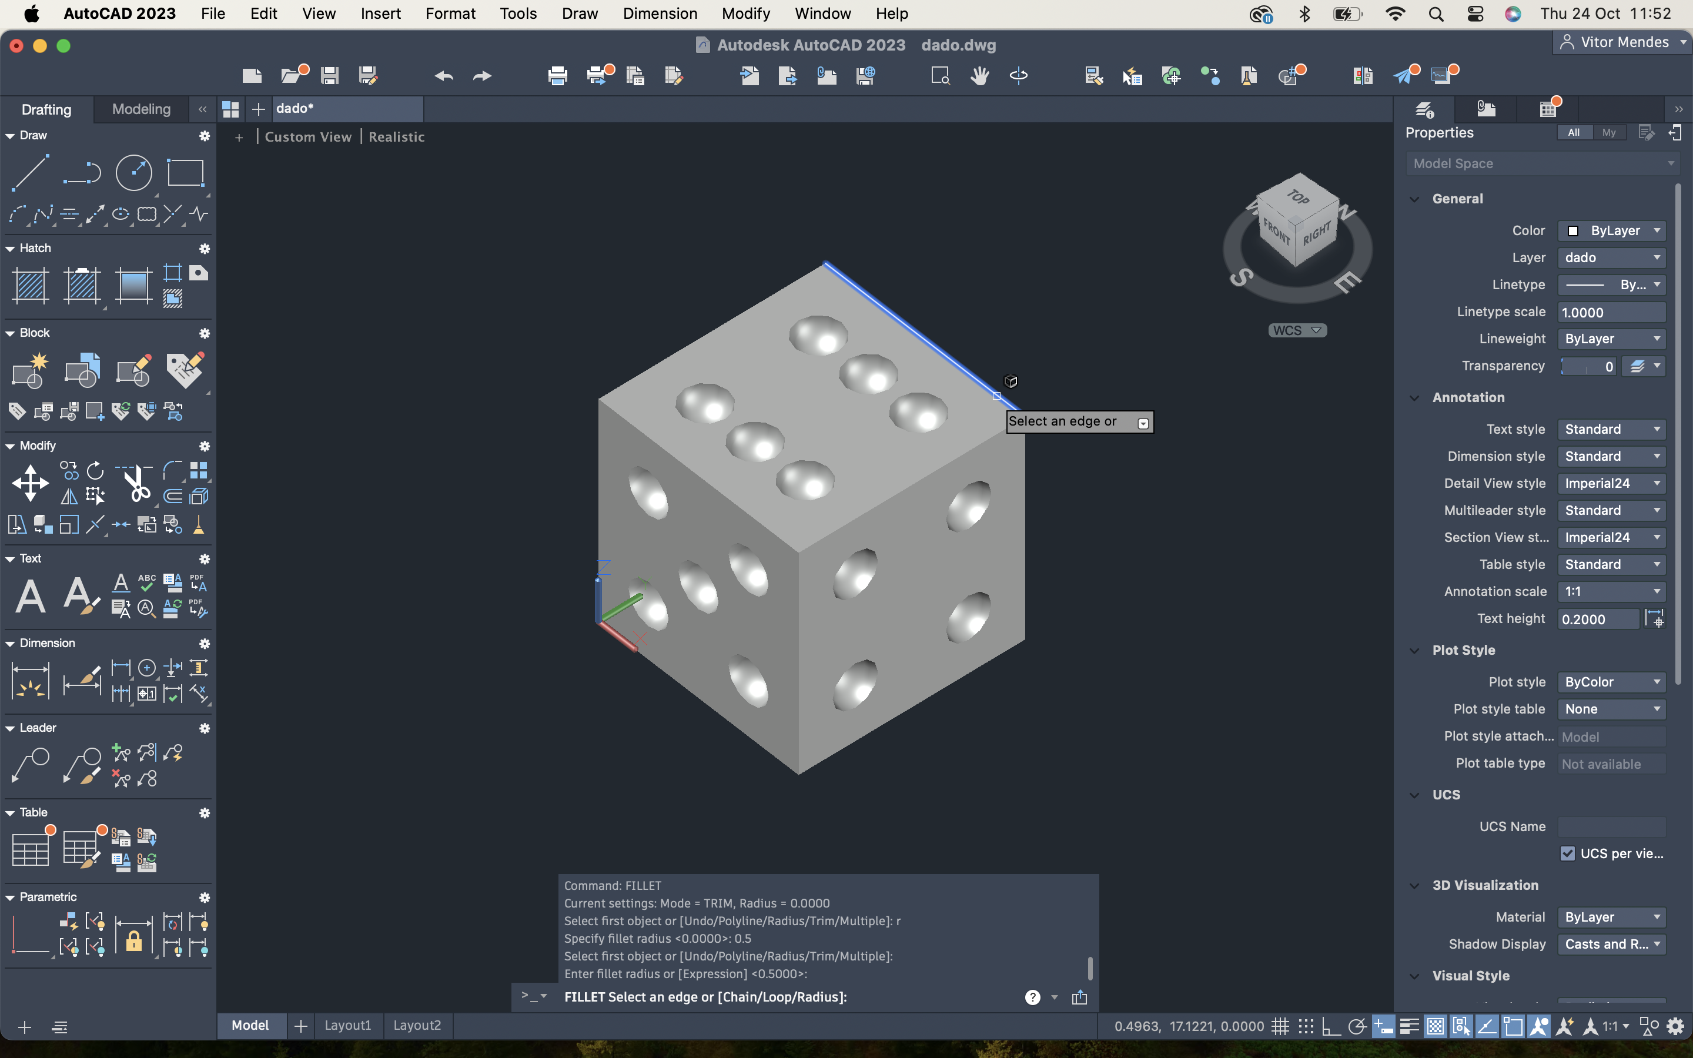Click the All properties filter button
This screenshot has height=1058, width=1693.
pos(1574,132)
